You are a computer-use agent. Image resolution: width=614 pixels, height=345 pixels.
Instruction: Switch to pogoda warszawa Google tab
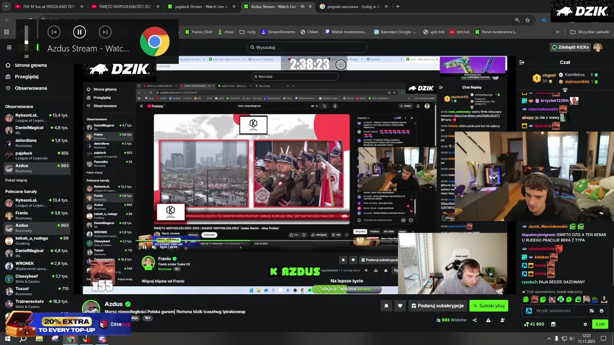coord(354,7)
